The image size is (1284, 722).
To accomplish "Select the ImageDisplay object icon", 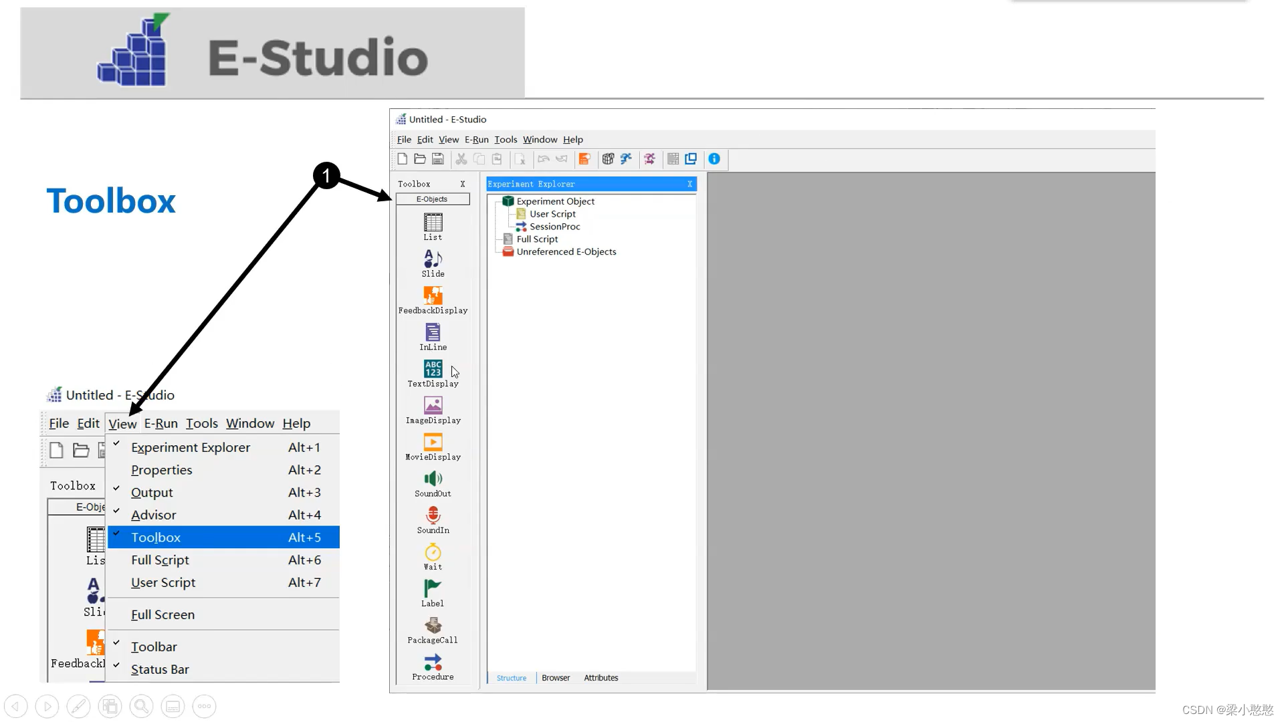I will (x=433, y=406).
